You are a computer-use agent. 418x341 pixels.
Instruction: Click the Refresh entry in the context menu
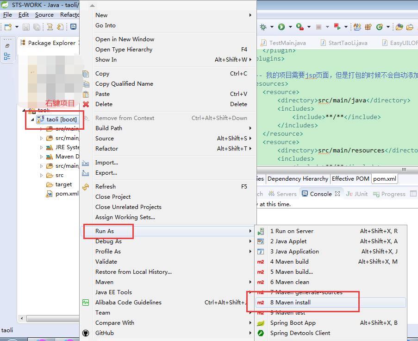coord(105,186)
